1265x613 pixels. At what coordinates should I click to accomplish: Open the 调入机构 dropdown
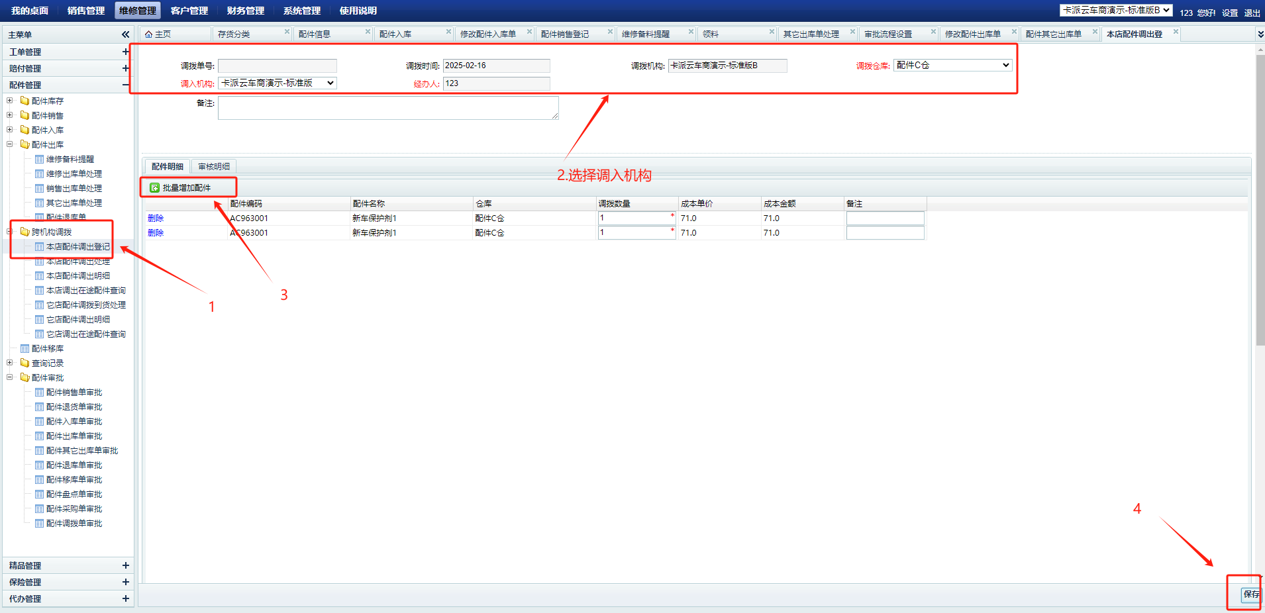(278, 83)
